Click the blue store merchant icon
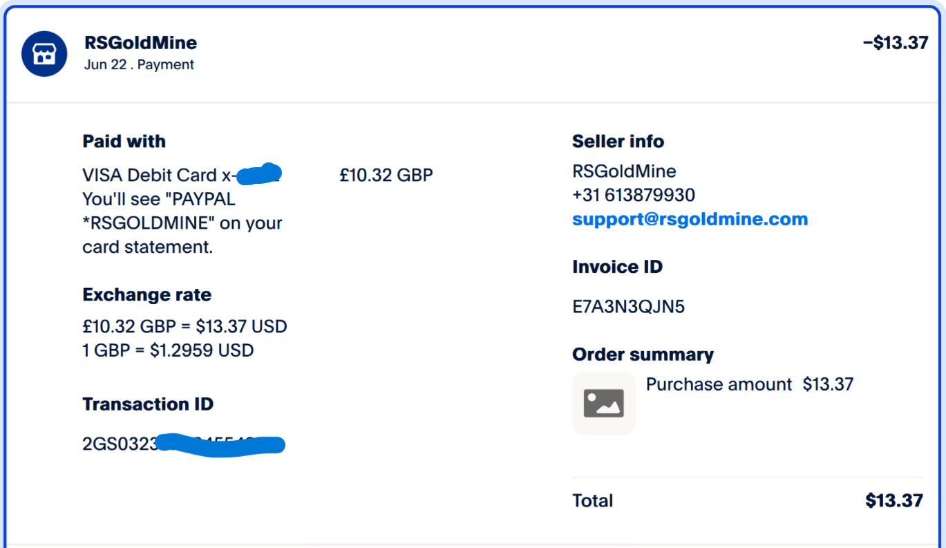Viewport: 946px width, 548px height. tap(44, 53)
